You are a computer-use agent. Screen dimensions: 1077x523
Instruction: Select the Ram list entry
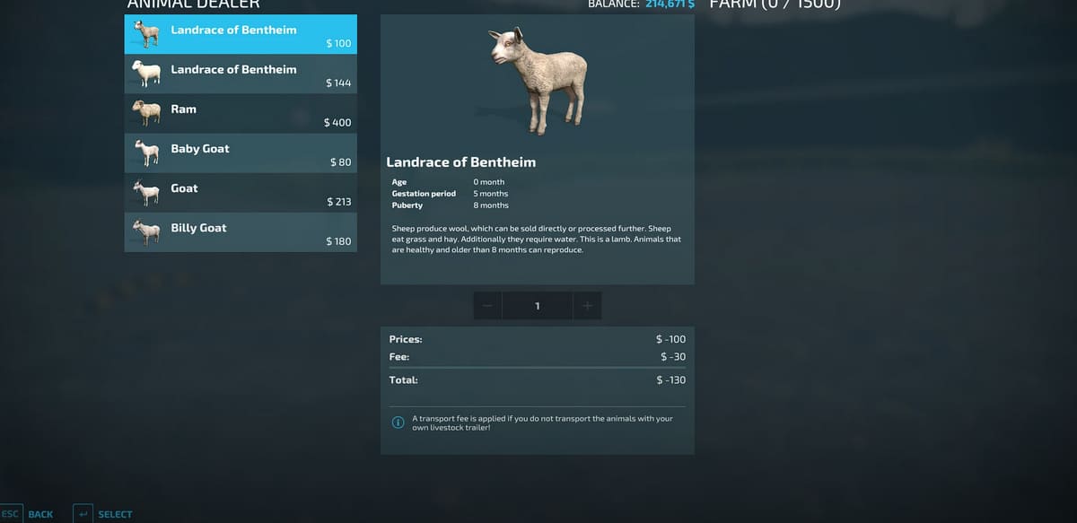click(x=241, y=113)
